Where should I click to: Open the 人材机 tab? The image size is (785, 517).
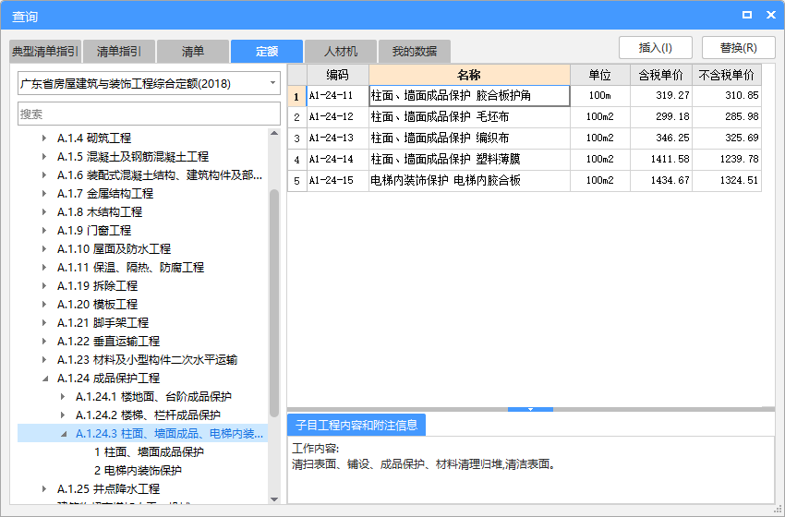(341, 52)
